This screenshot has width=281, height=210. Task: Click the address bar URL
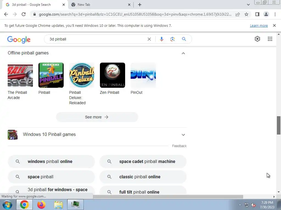coord(135,14)
